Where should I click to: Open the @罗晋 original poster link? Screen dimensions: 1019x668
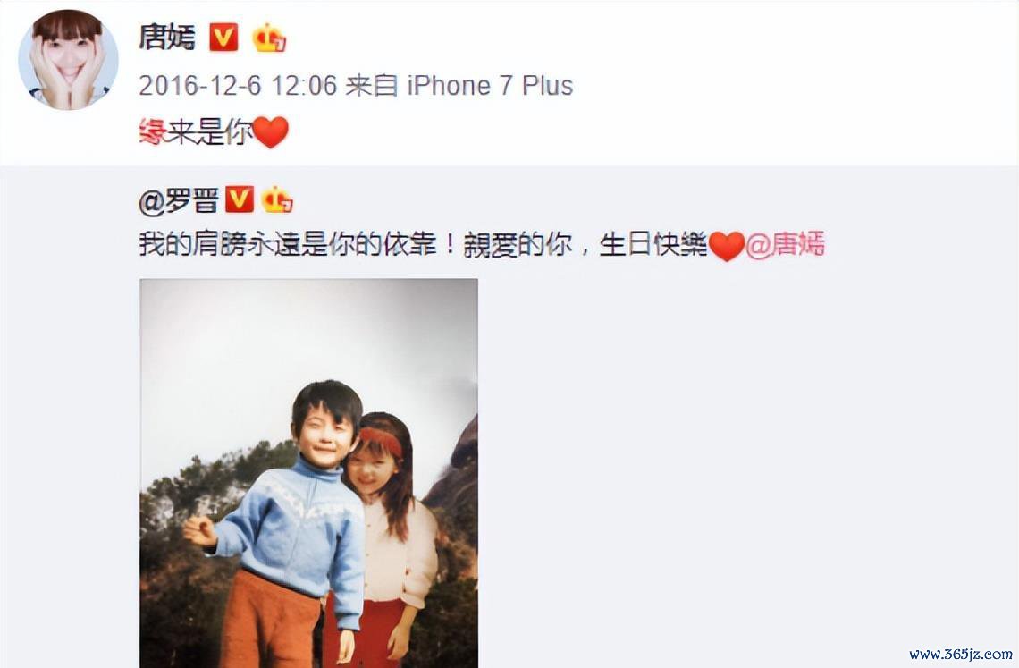pos(179,201)
